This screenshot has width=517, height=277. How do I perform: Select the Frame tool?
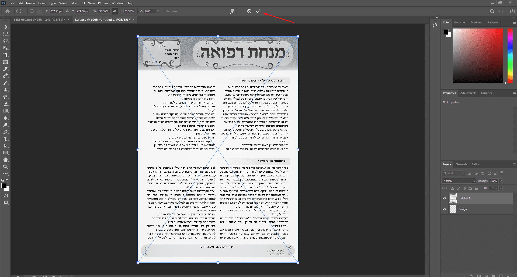pyautogui.click(x=5, y=62)
